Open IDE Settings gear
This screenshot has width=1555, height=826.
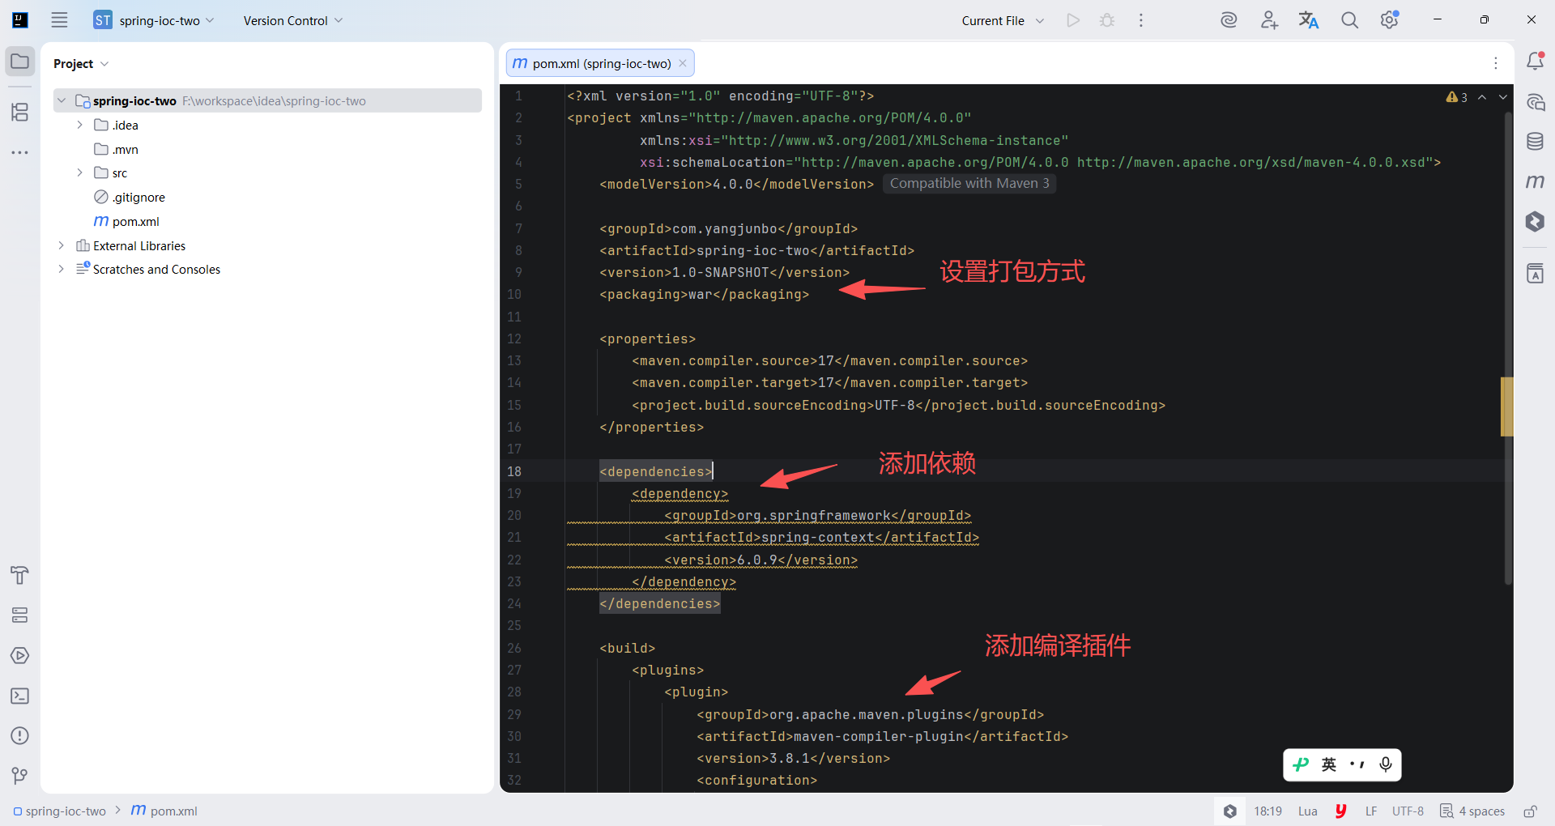pos(1390,20)
